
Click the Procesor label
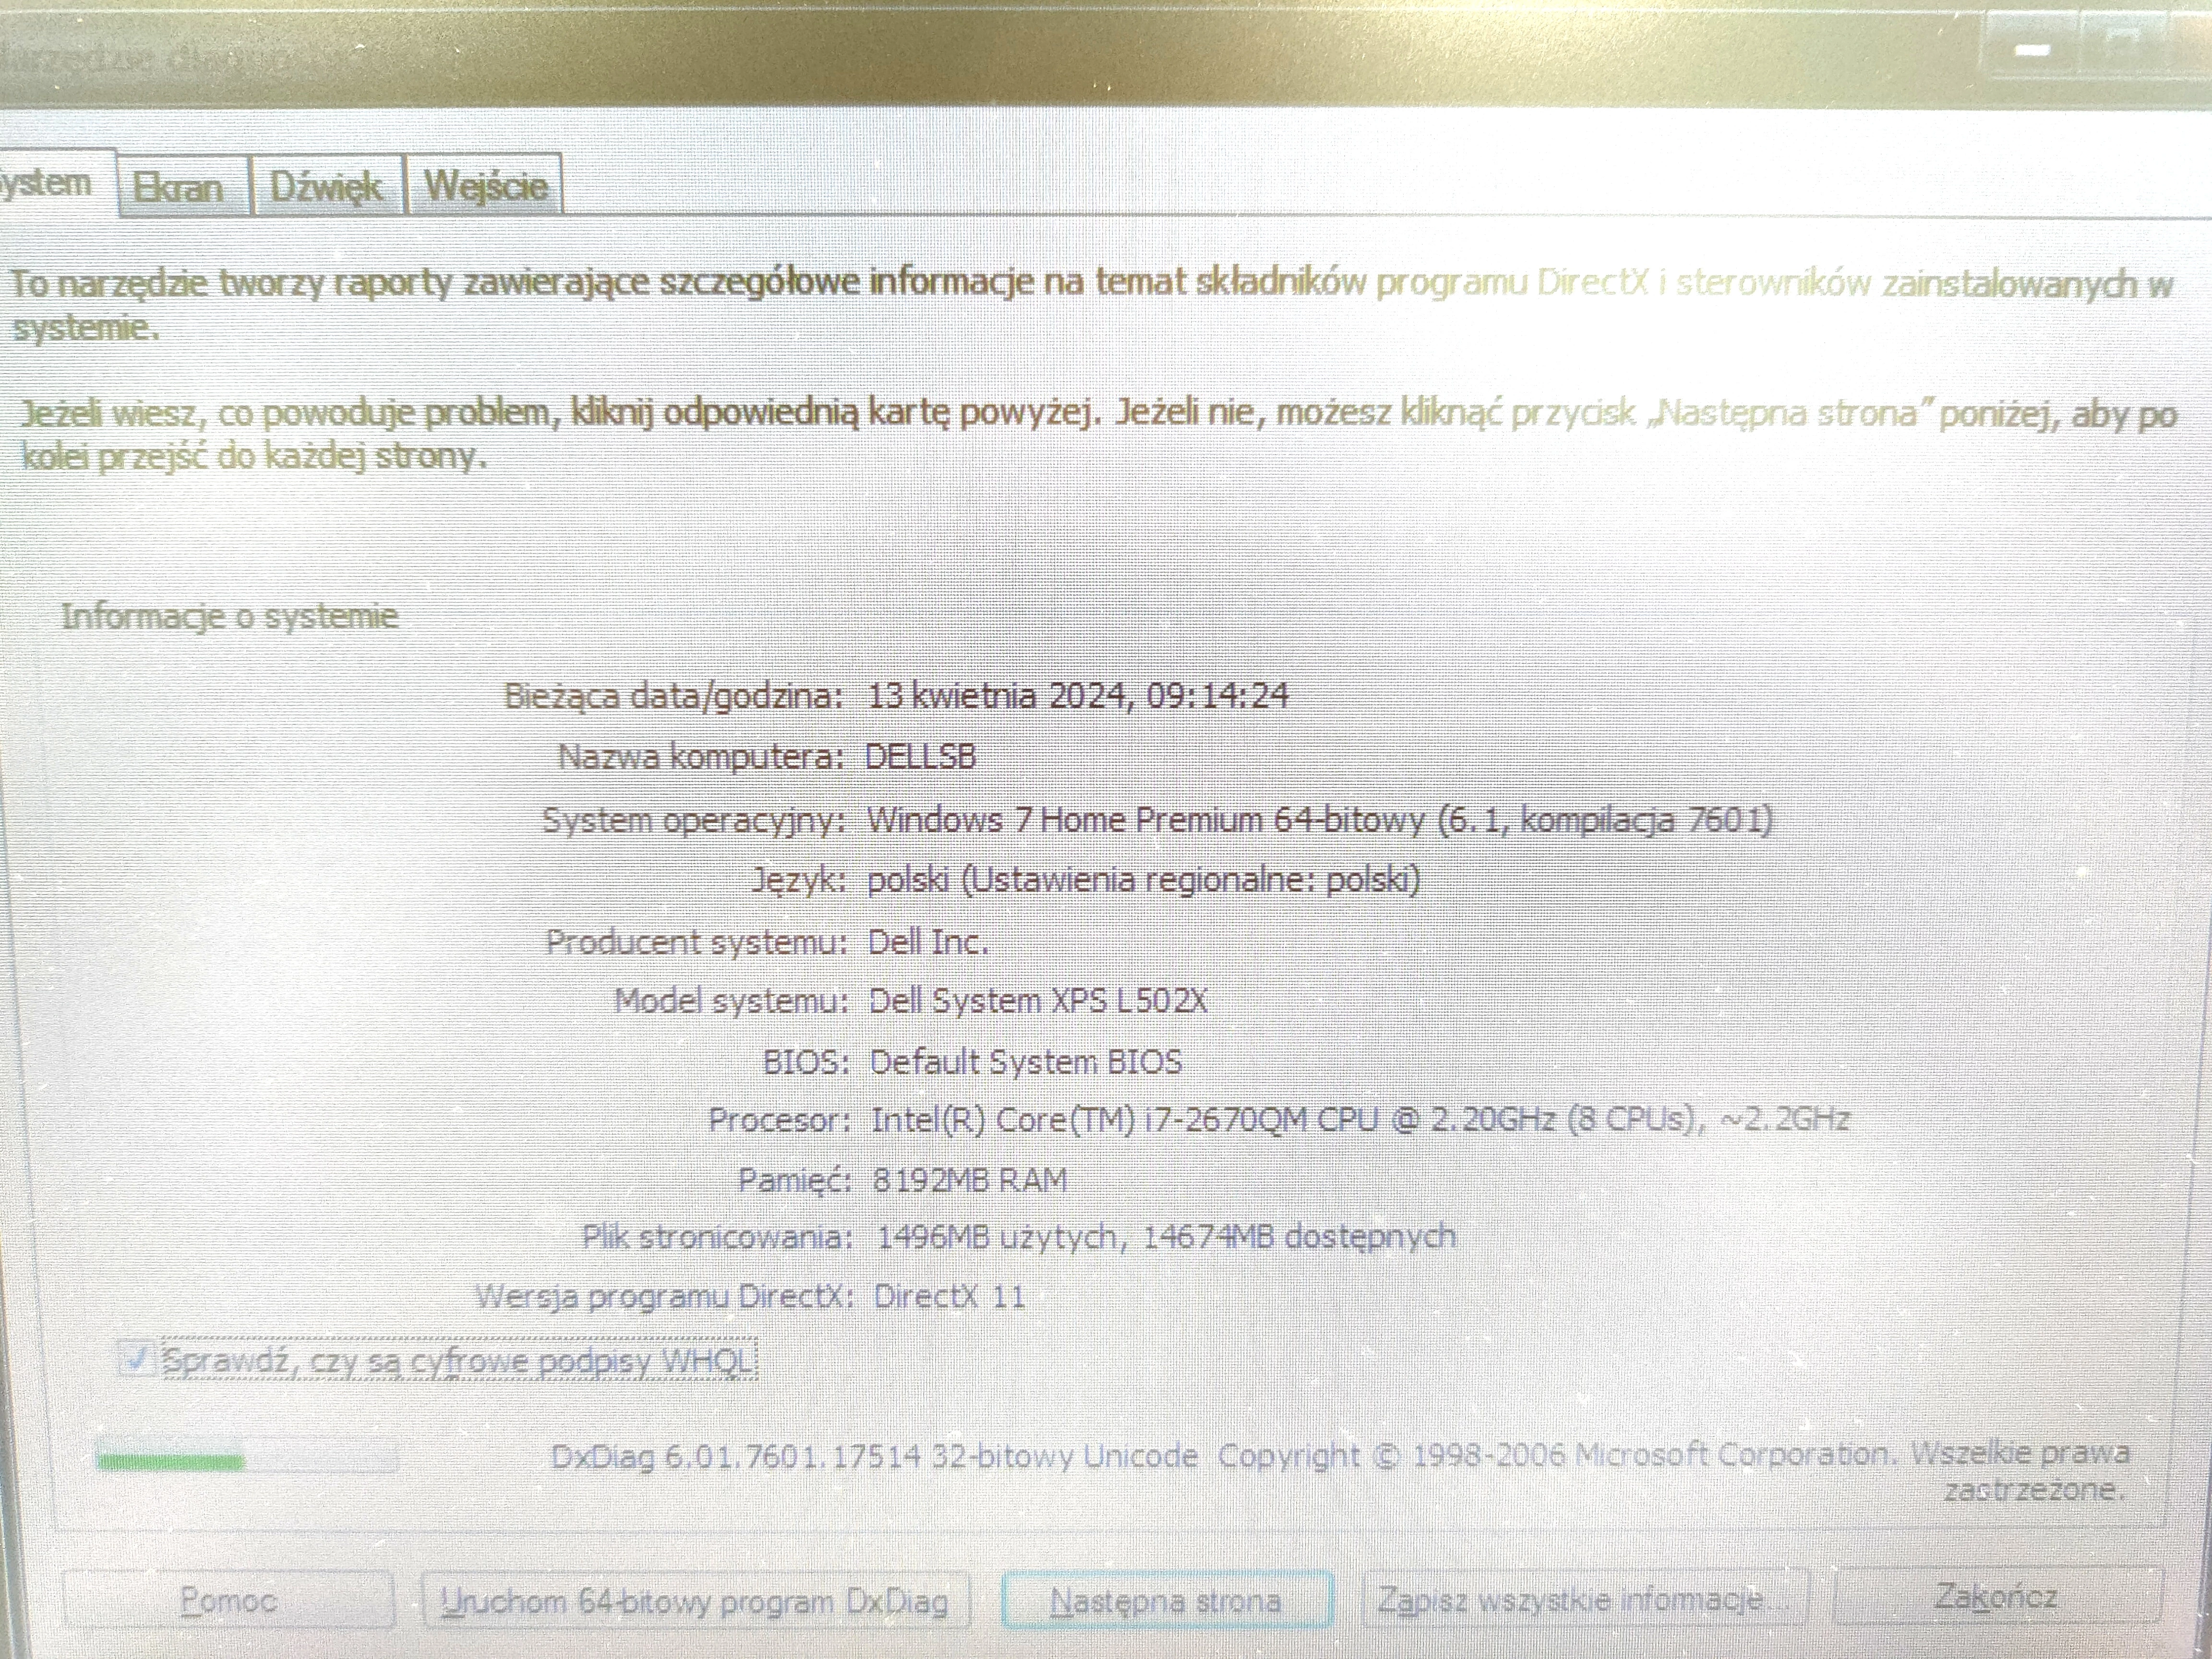point(780,1119)
